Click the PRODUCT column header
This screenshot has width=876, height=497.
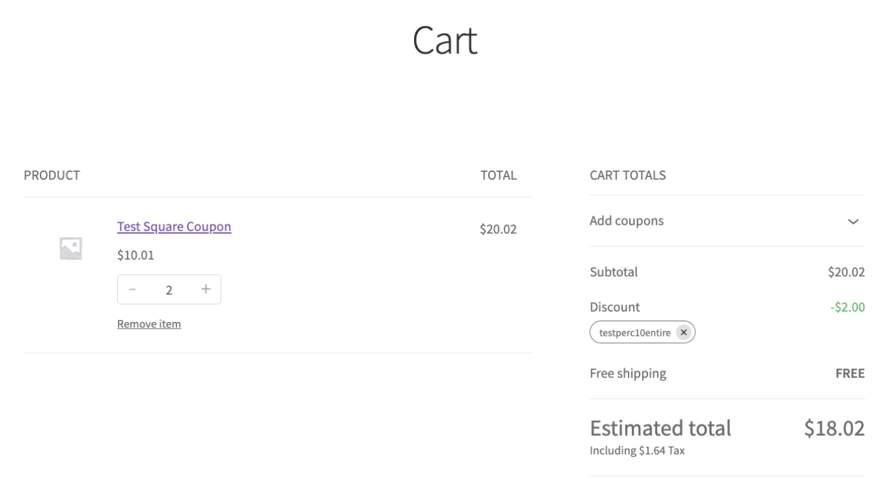tap(52, 175)
